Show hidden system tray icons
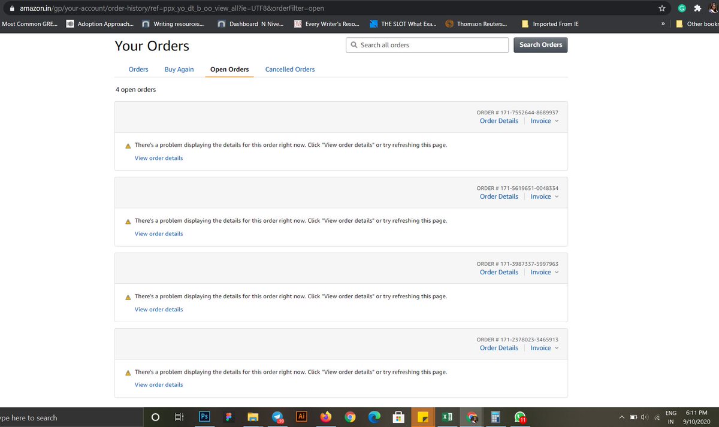 [x=622, y=417]
